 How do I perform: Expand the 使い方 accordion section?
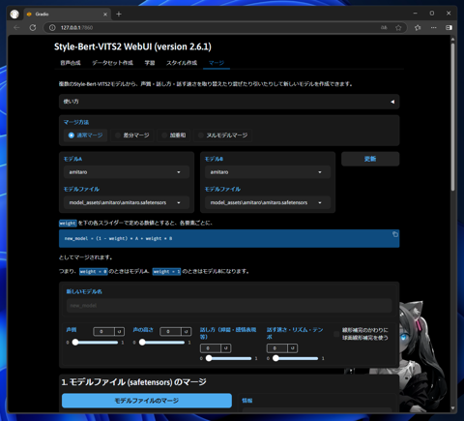coord(229,102)
